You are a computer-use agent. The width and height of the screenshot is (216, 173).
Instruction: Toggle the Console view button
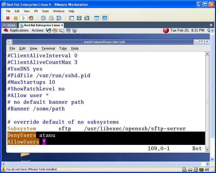pos(104,18)
